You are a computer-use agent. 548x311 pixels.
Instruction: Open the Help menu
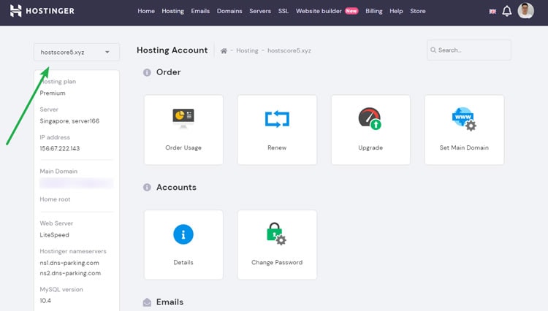tap(396, 11)
